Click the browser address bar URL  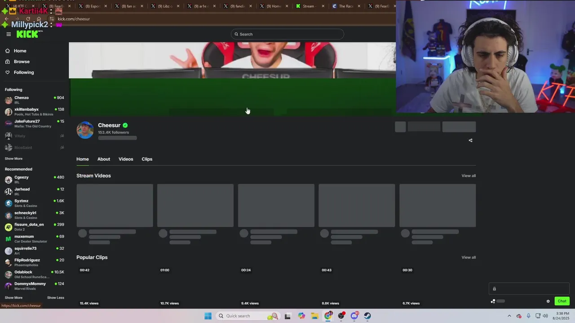click(x=74, y=19)
